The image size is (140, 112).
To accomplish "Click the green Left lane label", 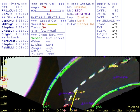I will (x=47, y=106).
